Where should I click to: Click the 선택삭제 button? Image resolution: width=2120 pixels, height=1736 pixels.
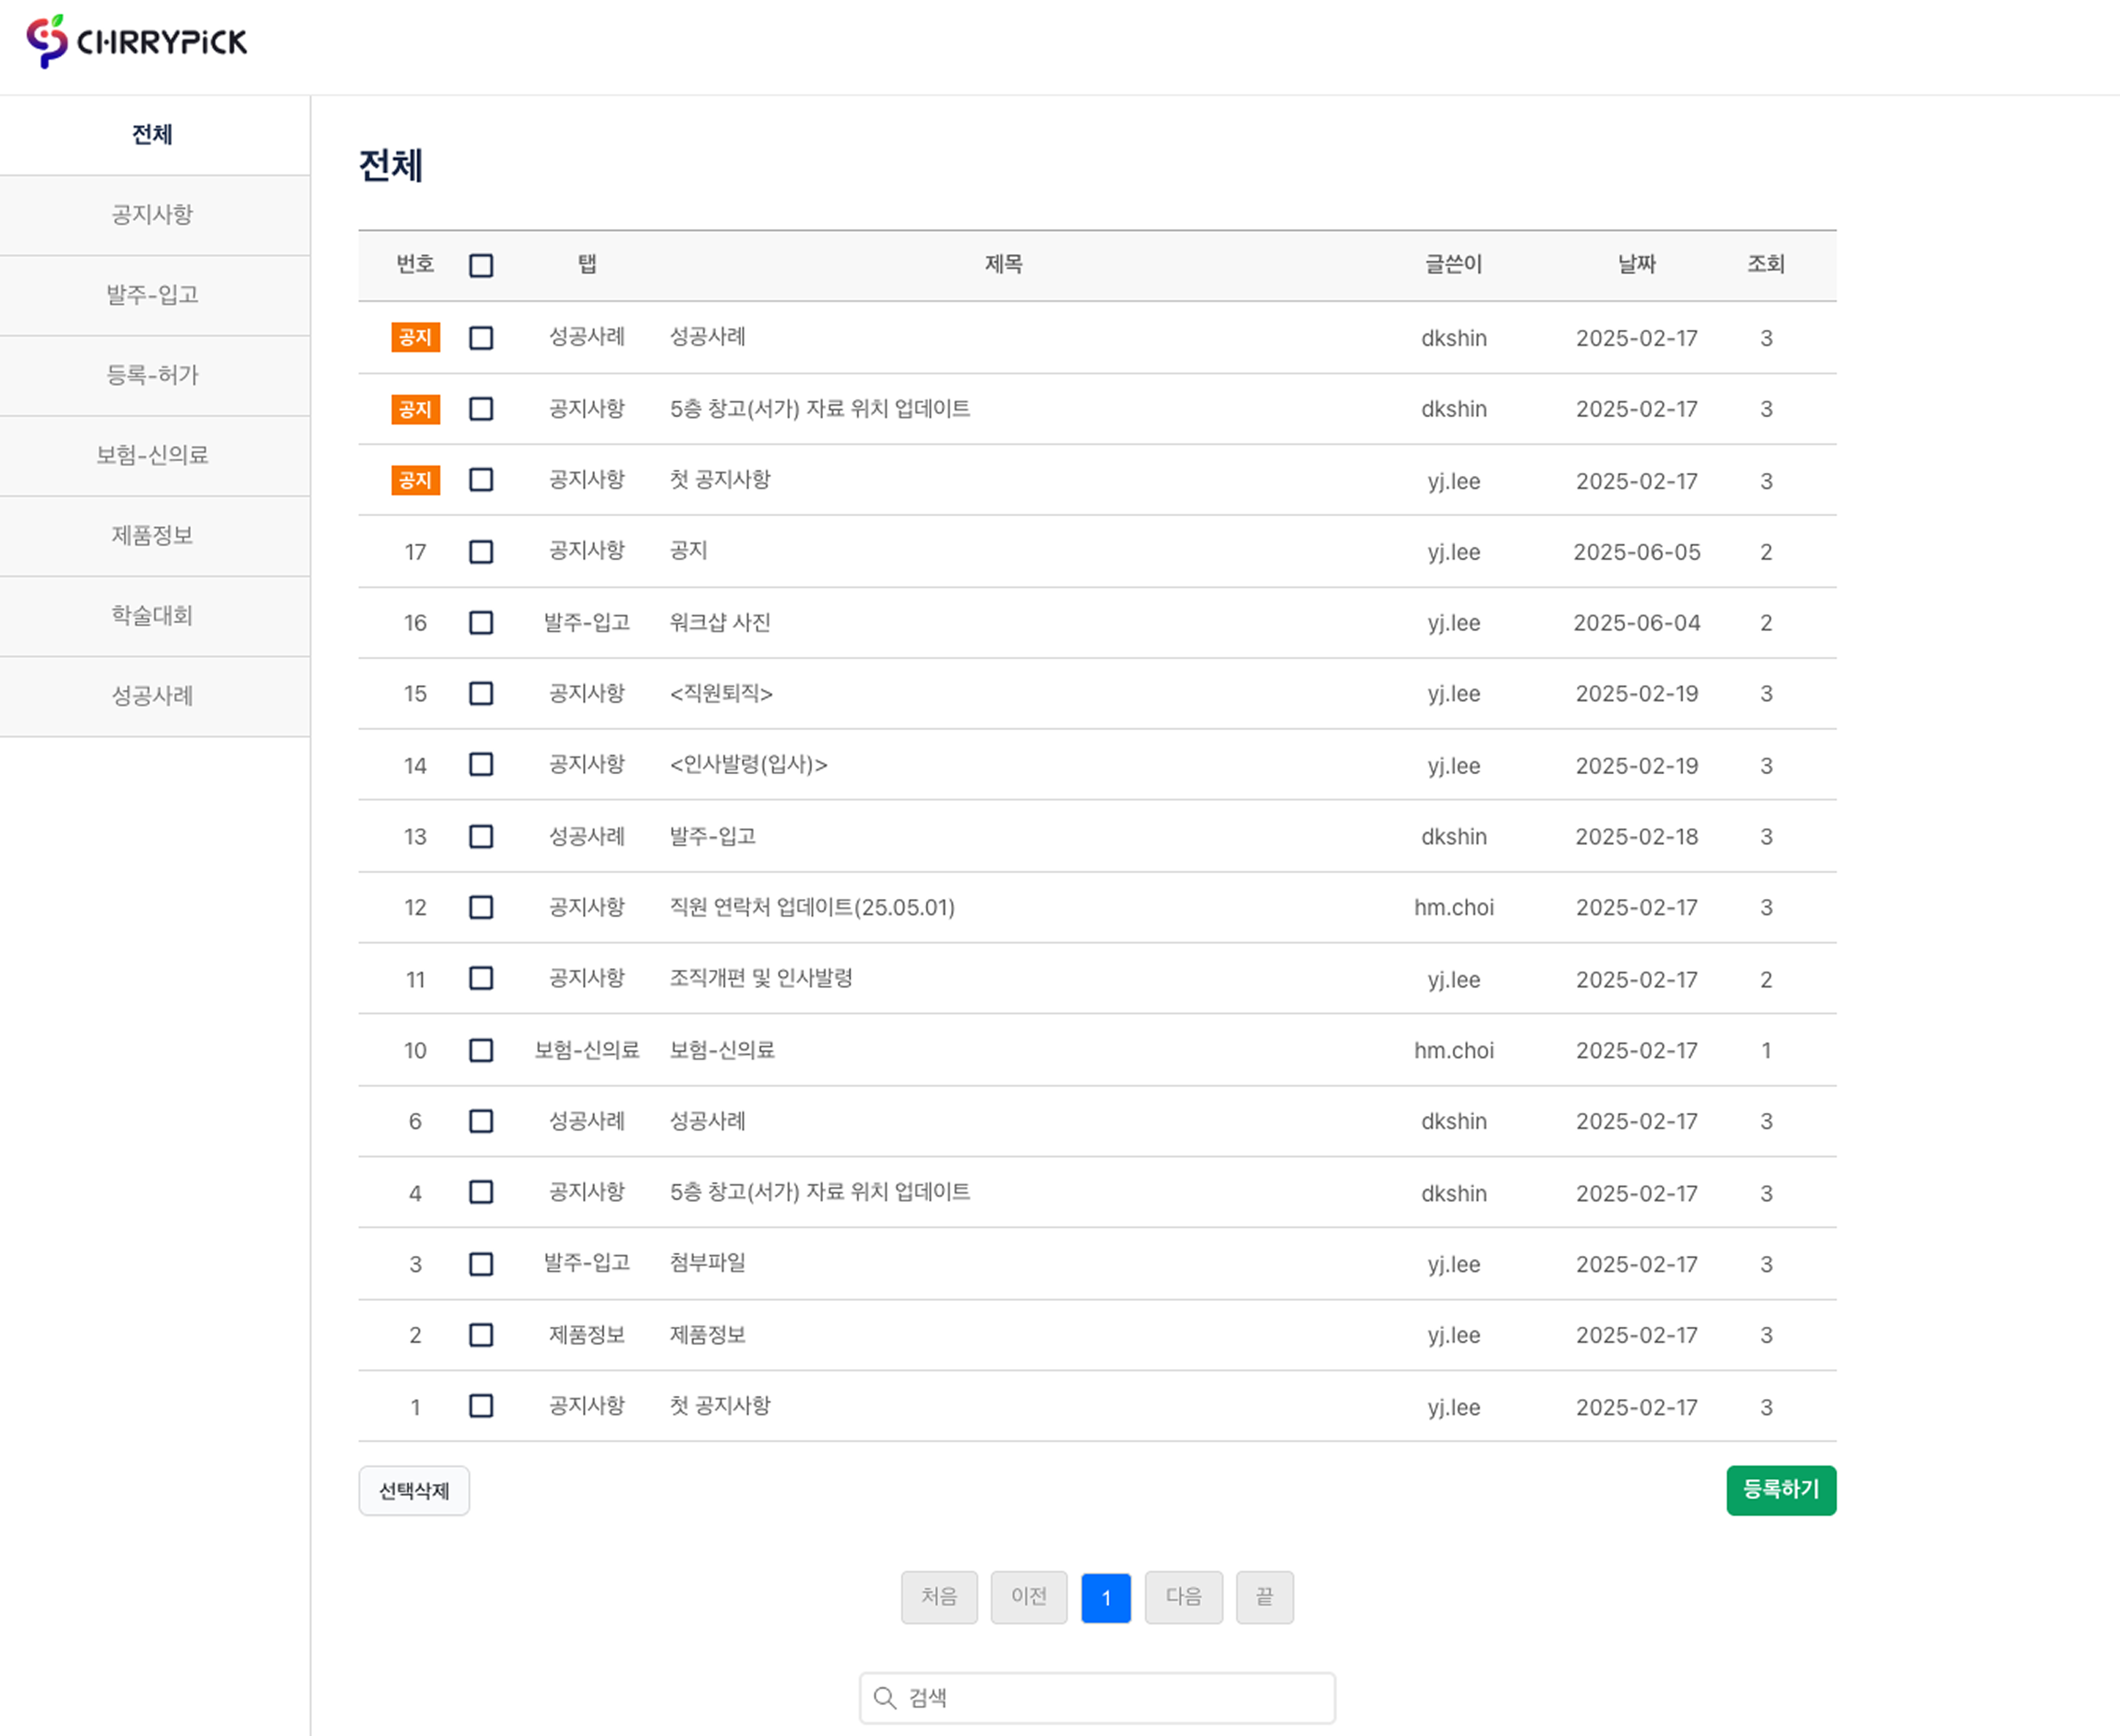[414, 1490]
